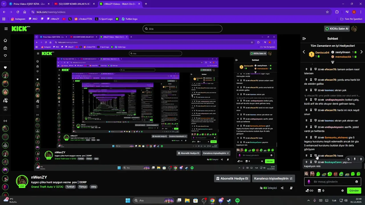Image resolution: width=365 pixels, height=205 pixels.
Task: Click the purple microphone in the chat box
Action: coord(309,182)
